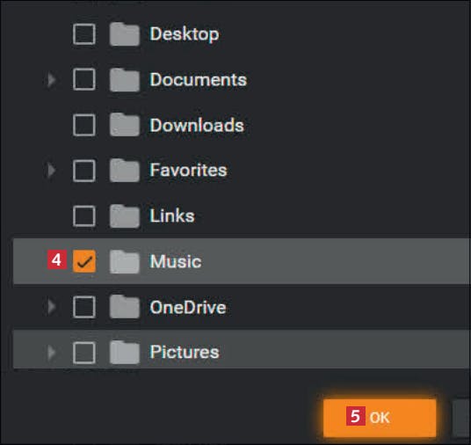Expand the OneDrive folder arrow
Image resolution: width=471 pixels, height=445 pixels.
tap(51, 307)
